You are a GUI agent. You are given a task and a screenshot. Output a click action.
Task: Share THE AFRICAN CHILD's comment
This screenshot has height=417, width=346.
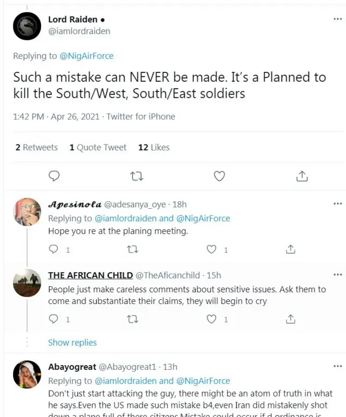[x=290, y=319]
